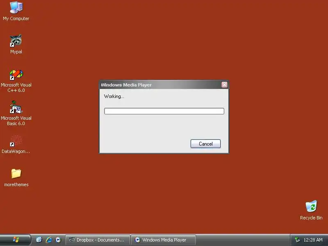Click the 12:28 AM clock
This screenshot has height=246, width=328.
[313, 240]
